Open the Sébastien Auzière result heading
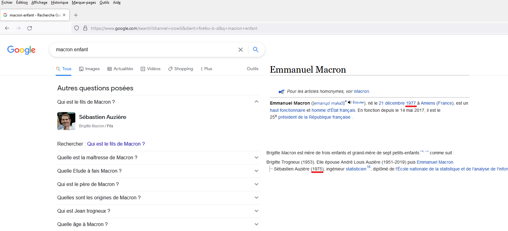Image resolution: width=508 pixels, height=231 pixels. coord(102,117)
